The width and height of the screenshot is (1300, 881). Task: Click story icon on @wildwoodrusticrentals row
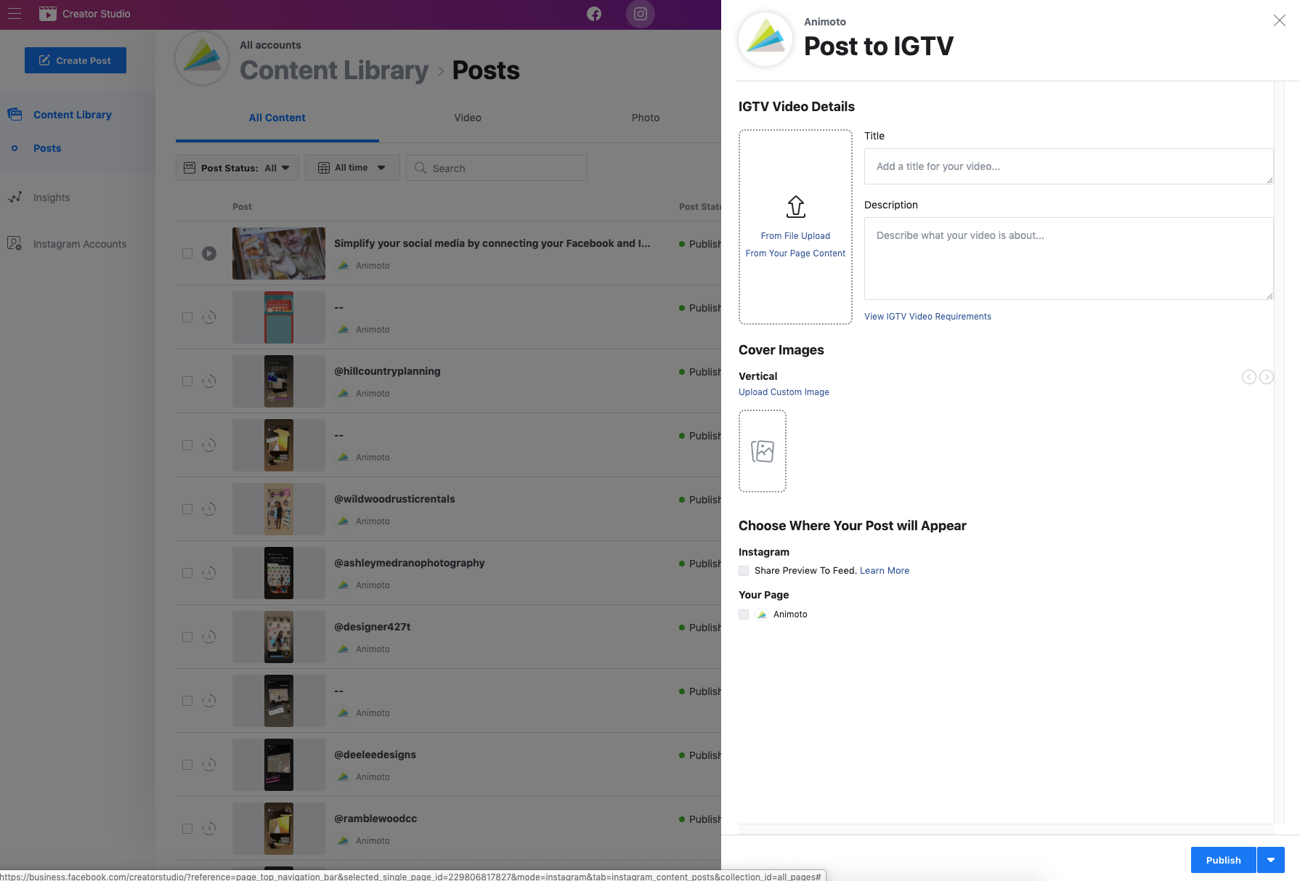[209, 509]
